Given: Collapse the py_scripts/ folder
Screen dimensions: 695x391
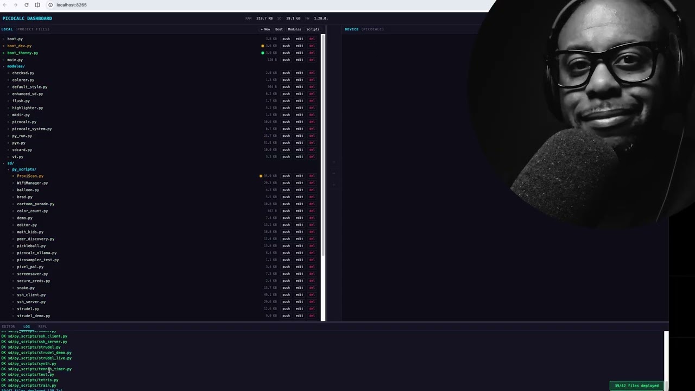Looking at the screenshot, I should 24,169.
